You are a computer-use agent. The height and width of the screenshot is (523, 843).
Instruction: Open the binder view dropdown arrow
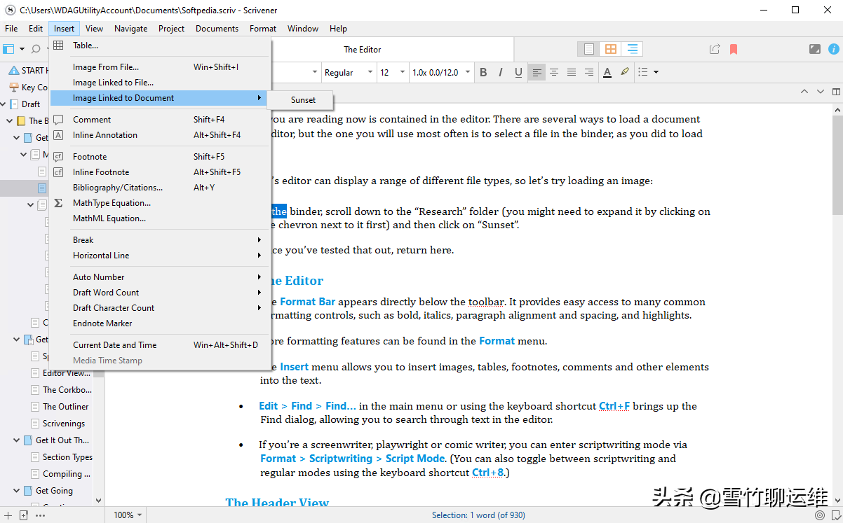pos(21,49)
